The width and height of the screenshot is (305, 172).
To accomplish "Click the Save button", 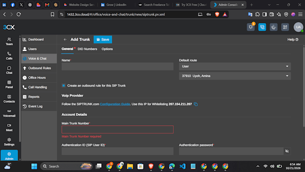I will 103,40.
